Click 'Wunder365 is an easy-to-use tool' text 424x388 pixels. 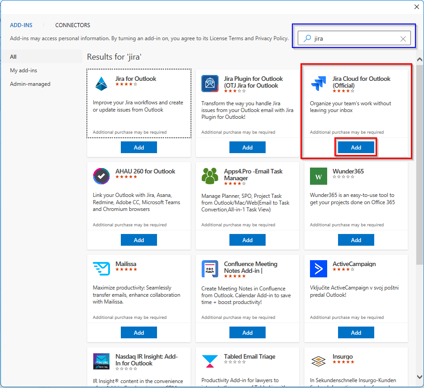point(352,199)
